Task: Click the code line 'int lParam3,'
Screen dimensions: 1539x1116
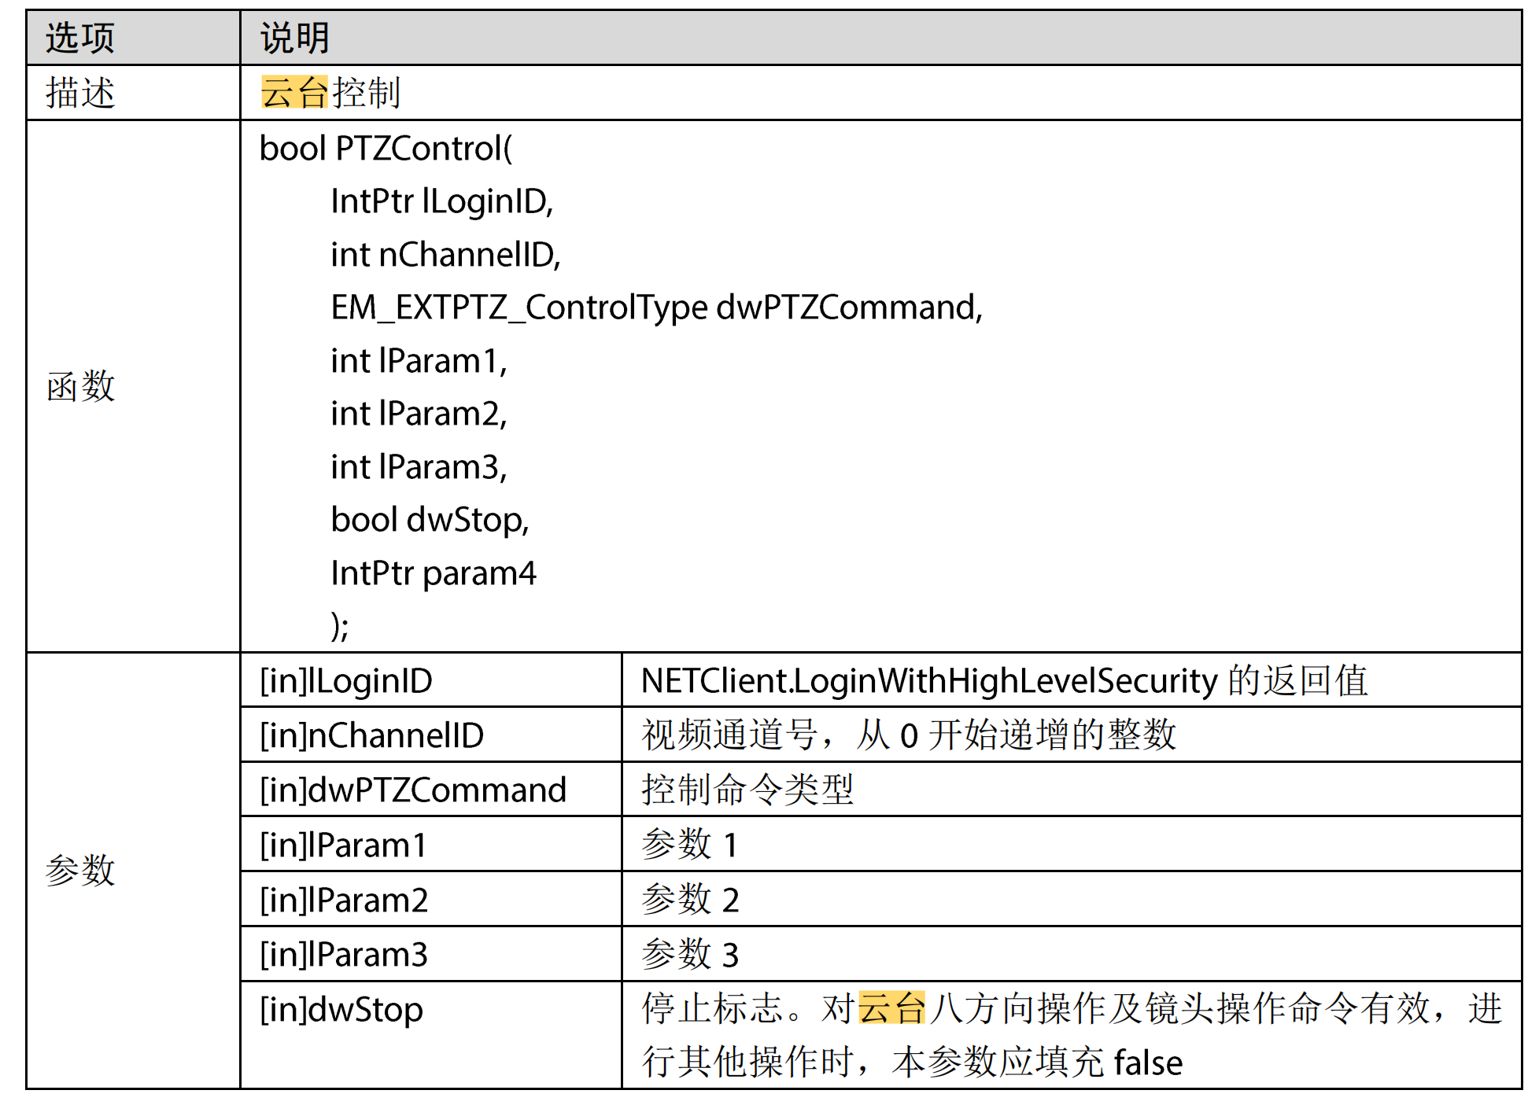Action: point(419,467)
